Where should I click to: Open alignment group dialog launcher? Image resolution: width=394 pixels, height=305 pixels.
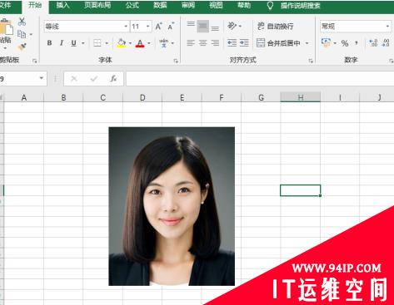coord(311,61)
